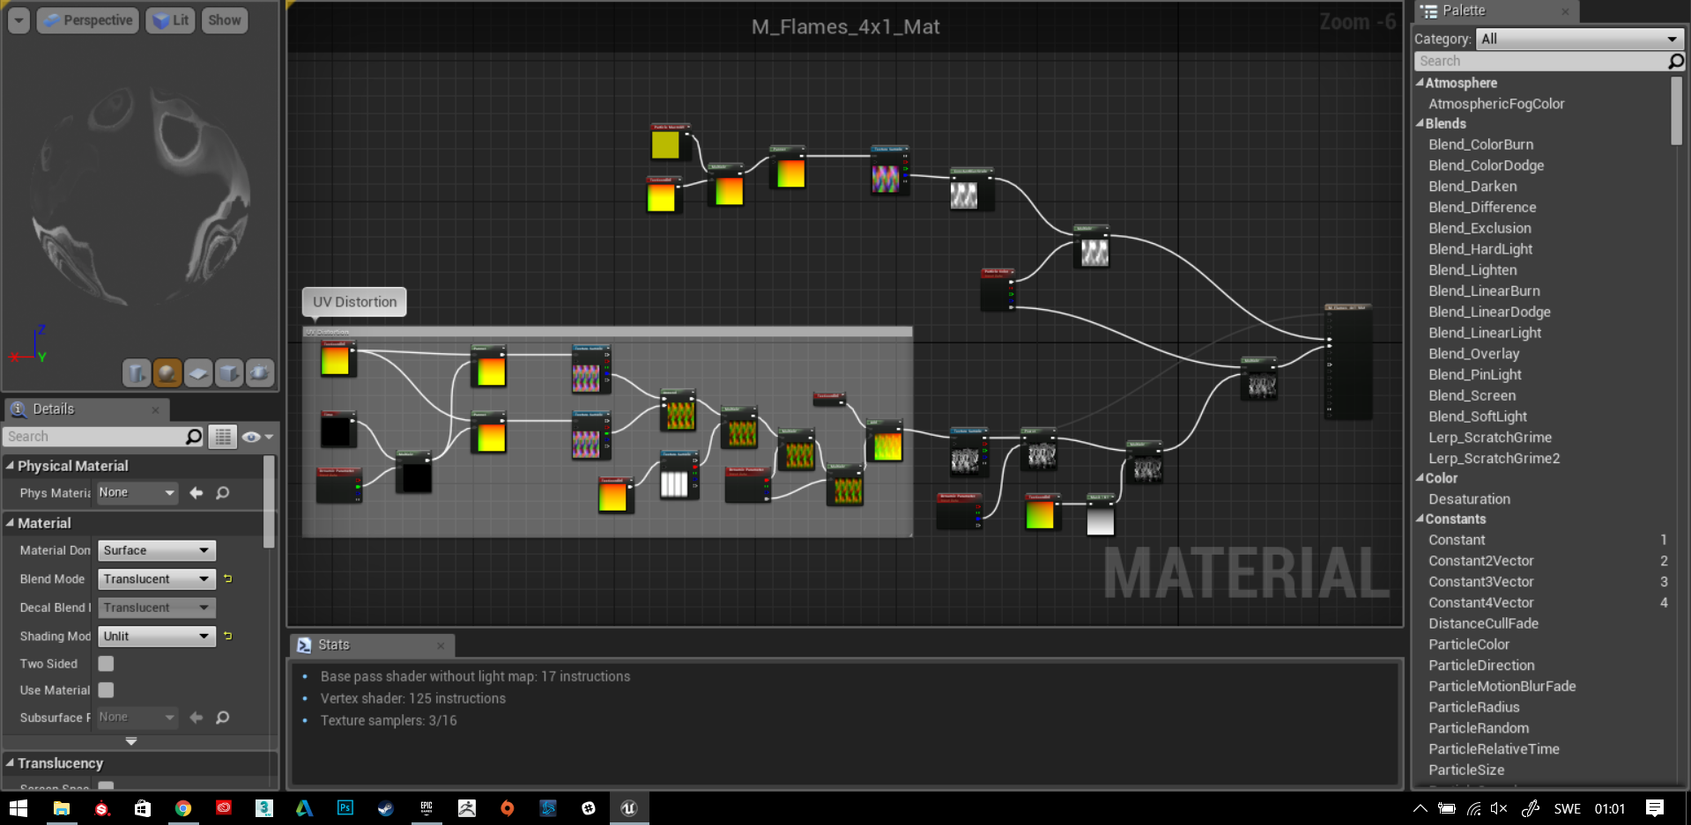Select the teapot preview mesh icon
1691x825 pixels.
point(259,373)
